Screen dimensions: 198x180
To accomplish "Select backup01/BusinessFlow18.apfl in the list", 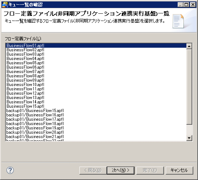I will pyautogui.click(x=96, y=124).
